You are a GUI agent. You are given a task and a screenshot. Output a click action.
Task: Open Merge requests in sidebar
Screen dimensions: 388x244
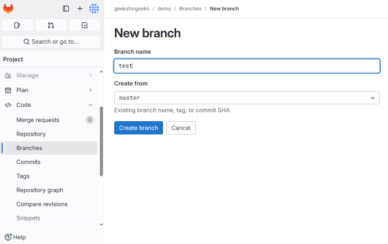pos(38,120)
